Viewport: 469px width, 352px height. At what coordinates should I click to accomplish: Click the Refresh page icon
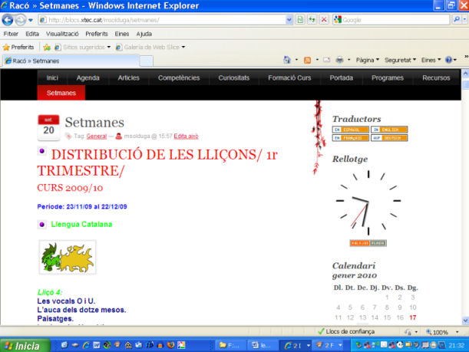311,20
